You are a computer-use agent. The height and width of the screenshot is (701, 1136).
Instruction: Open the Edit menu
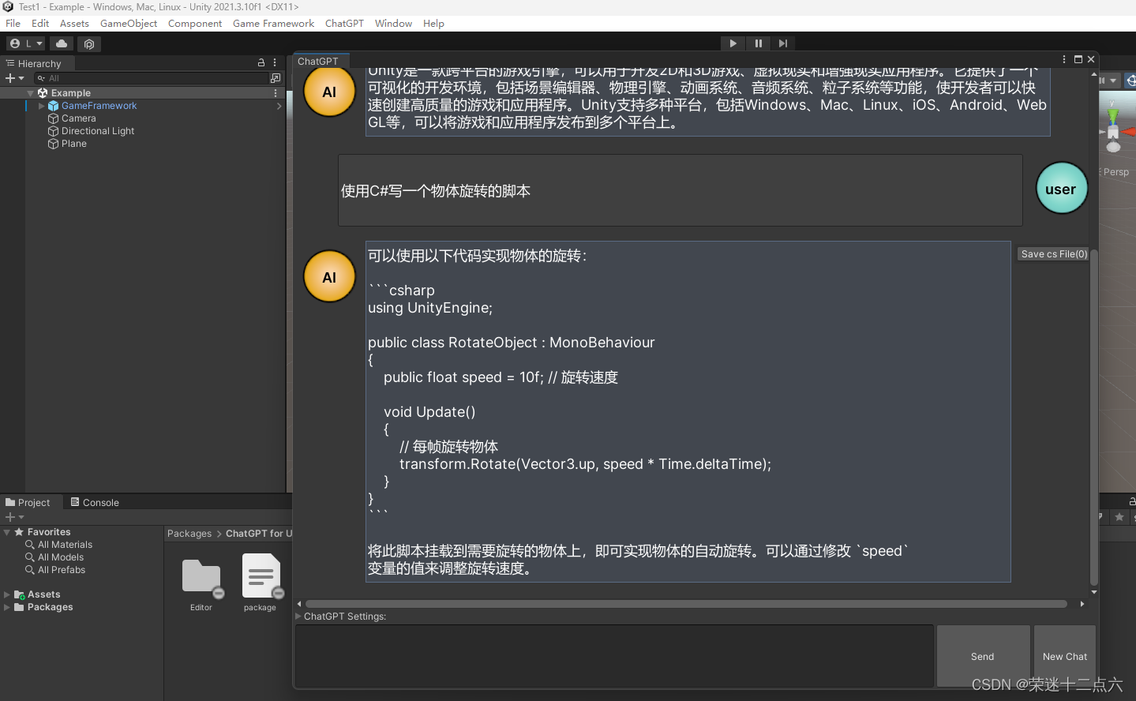pos(40,24)
